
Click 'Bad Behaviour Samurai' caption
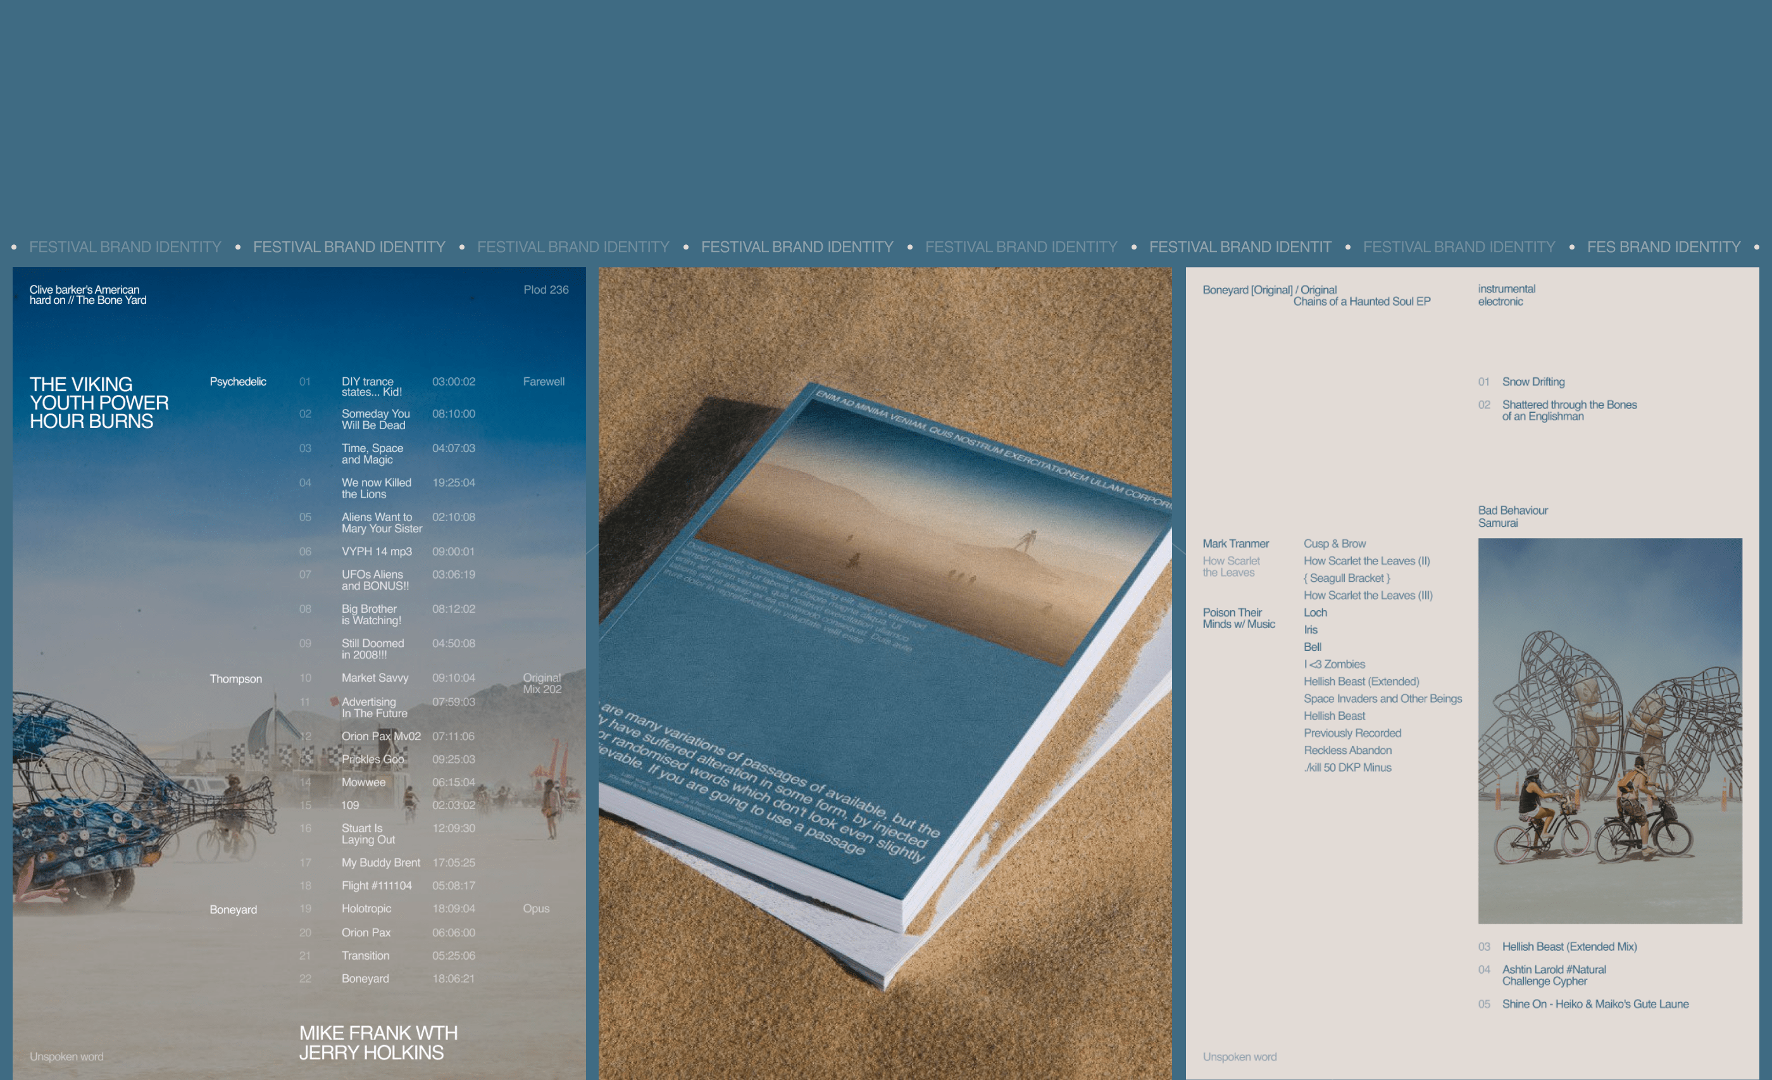coord(1513,516)
